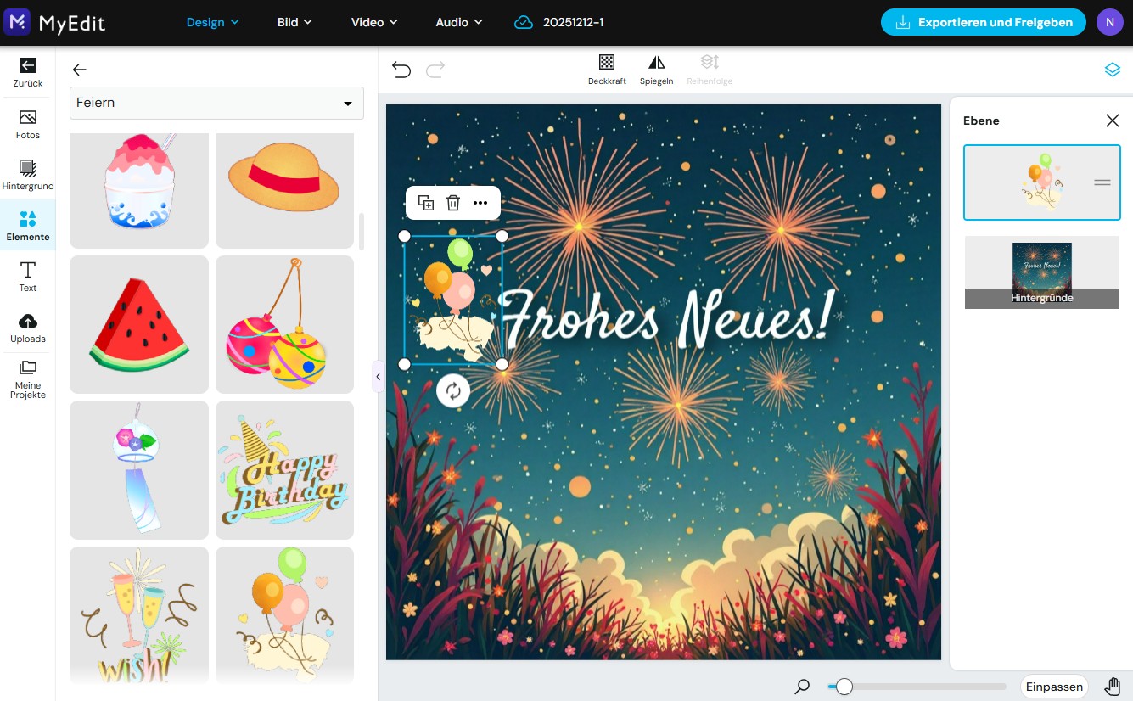Add the Happy Birthday element
Viewport: 1133px width, 701px height.
284,470
